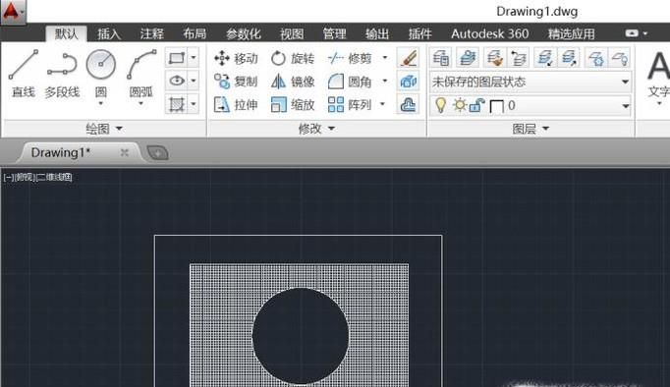Select the 修剪 (Trim) tool
The width and height of the screenshot is (670, 387).
[349, 58]
